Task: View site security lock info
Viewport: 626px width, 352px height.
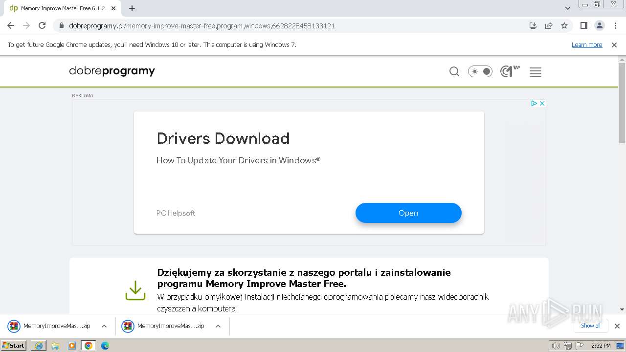Action: click(x=62, y=26)
